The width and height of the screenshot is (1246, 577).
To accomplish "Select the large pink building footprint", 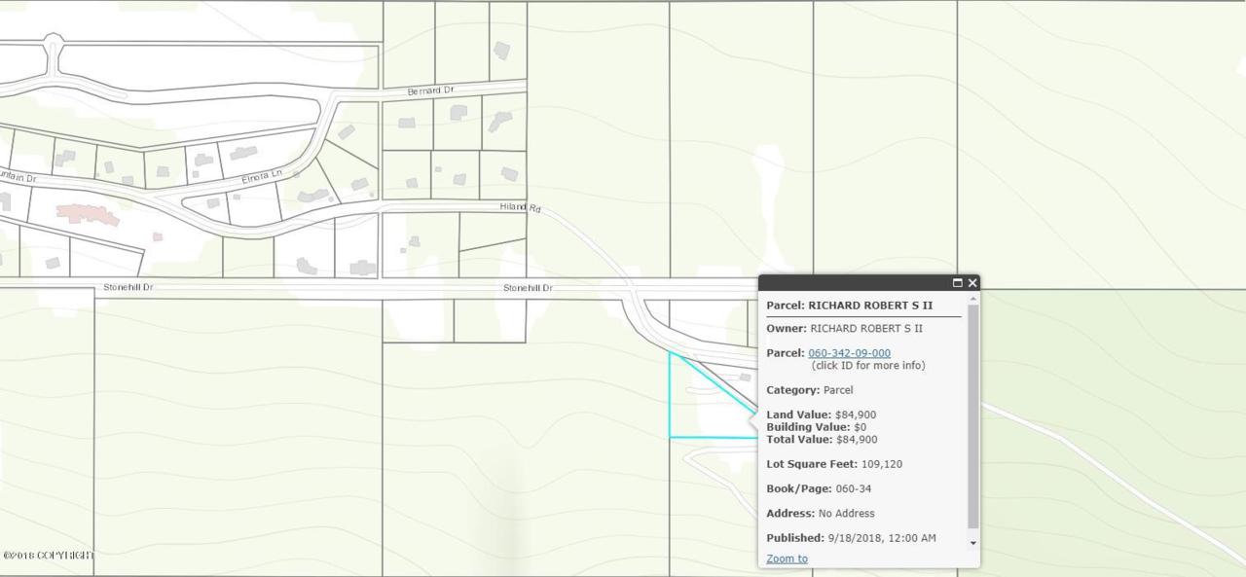I will tap(88, 213).
